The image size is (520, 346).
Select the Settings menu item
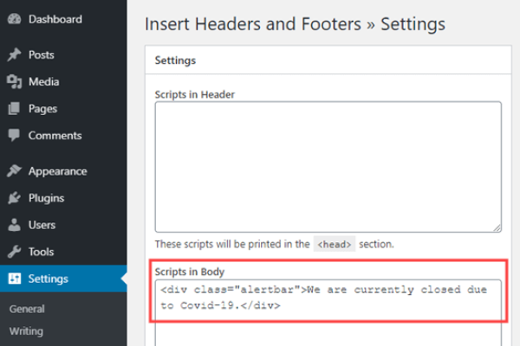tap(49, 279)
